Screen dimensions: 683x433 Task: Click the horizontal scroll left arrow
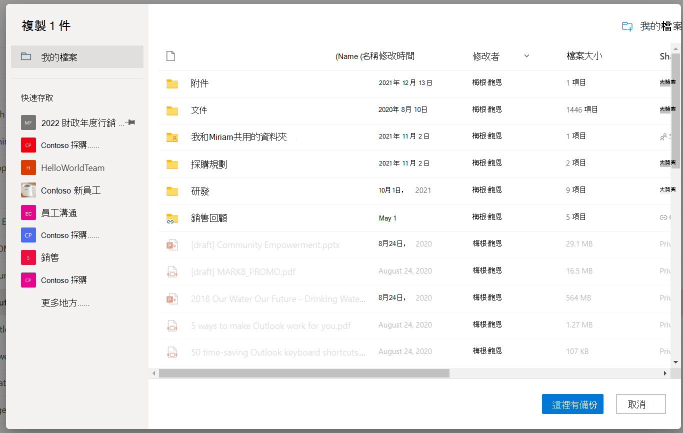154,373
